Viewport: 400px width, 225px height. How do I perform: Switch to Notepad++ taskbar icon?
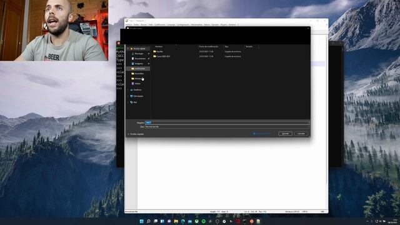point(258,221)
